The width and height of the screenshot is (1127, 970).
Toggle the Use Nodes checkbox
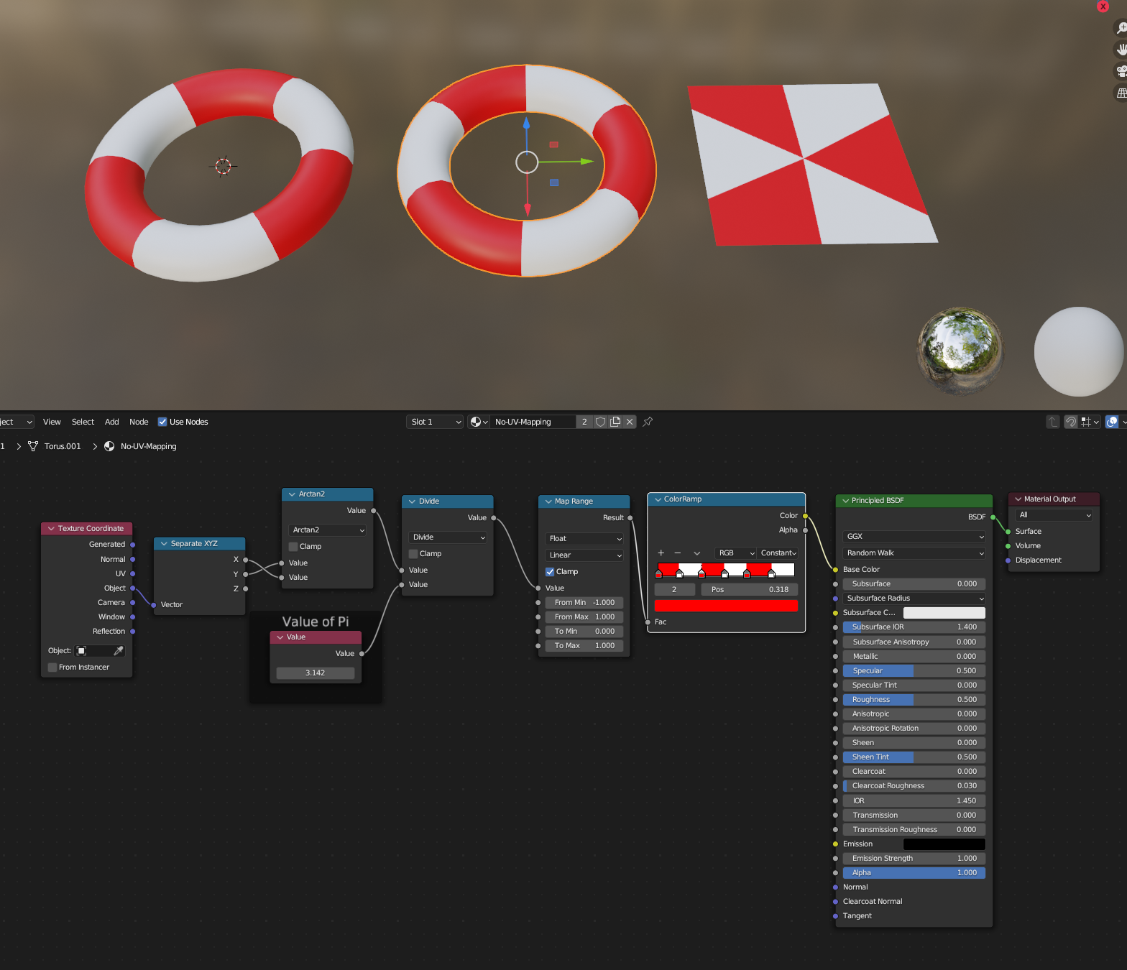(x=162, y=422)
